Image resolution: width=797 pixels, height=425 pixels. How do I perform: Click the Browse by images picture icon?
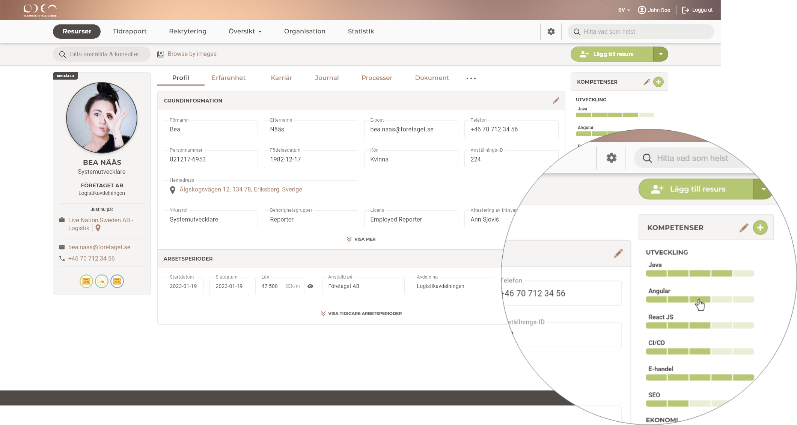(x=161, y=54)
